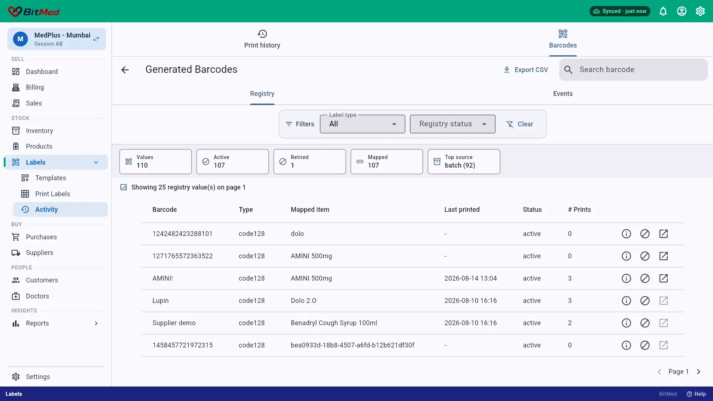Click the Synced status badge

click(x=619, y=11)
